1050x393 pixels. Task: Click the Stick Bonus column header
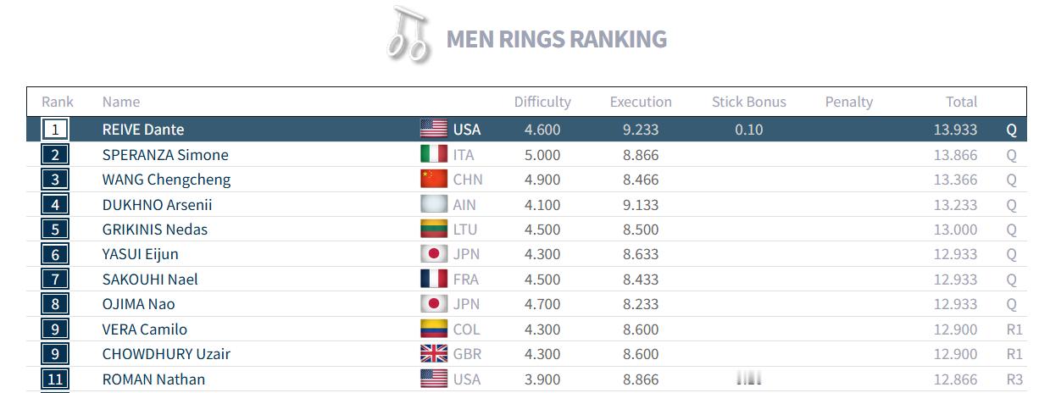click(749, 102)
